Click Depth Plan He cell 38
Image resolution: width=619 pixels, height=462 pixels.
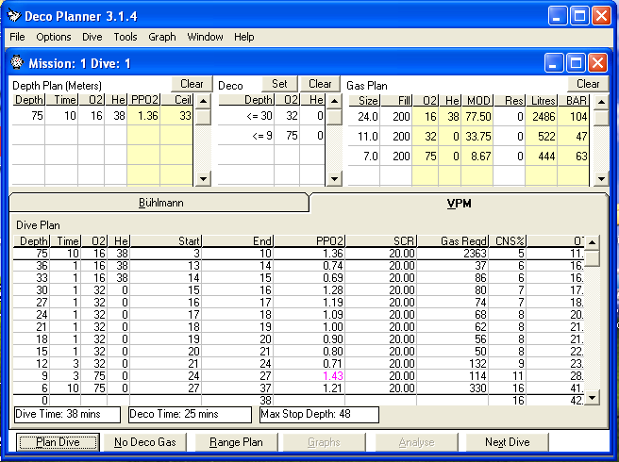tap(116, 116)
